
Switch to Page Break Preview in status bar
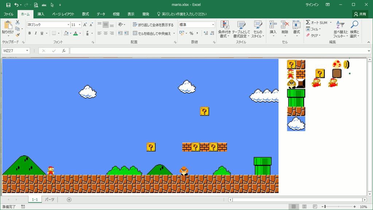click(315, 207)
